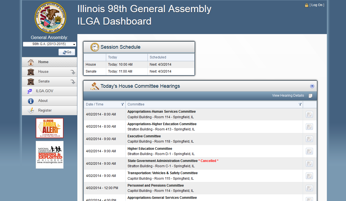Click Appropriations-Higher Education Committee title
This screenshot has width=346, height=201.
point(162,124)
